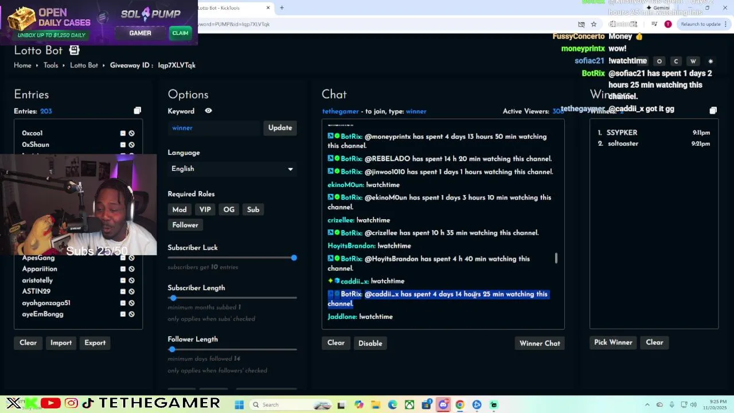Toggle the VIP required role
This screenshot has width=734, height=413.
205,209
